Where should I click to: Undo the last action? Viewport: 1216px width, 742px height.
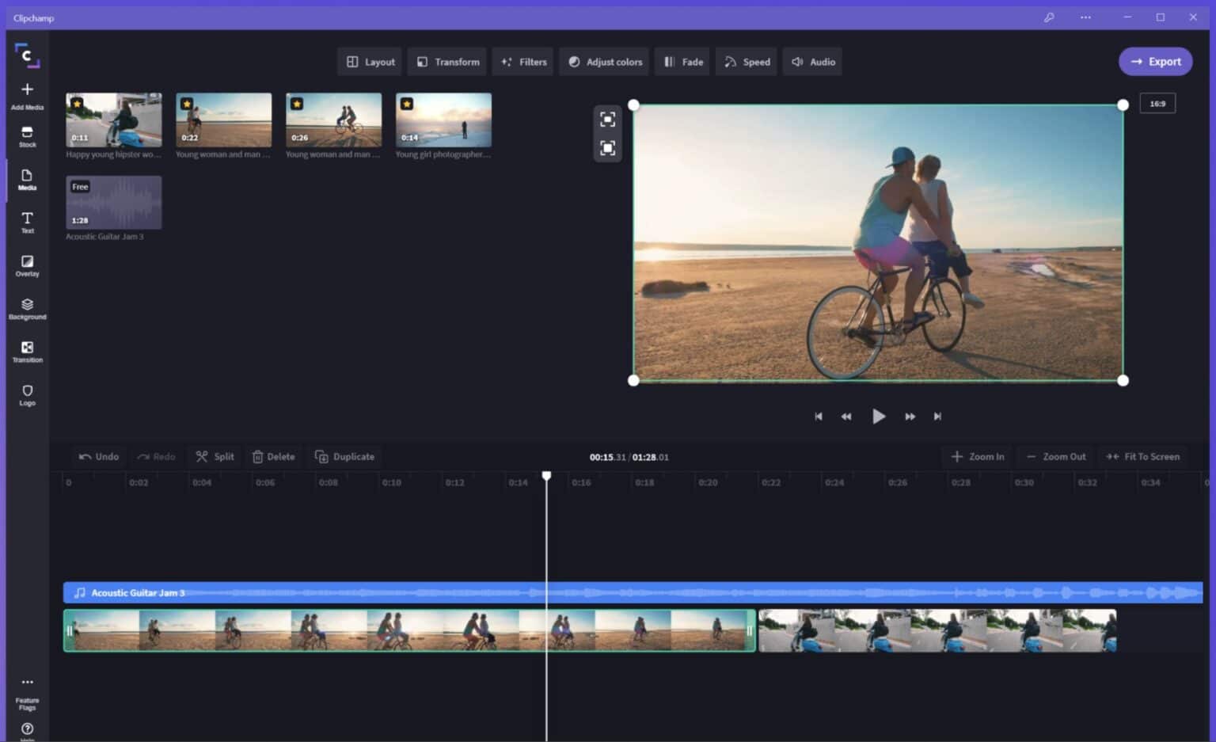pos(99,457)
